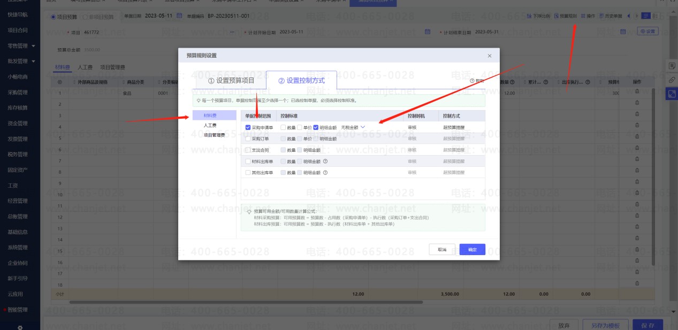Open 计划结束日期 calendar picker icon
678x330 pixels.
[x=623, y=32]
